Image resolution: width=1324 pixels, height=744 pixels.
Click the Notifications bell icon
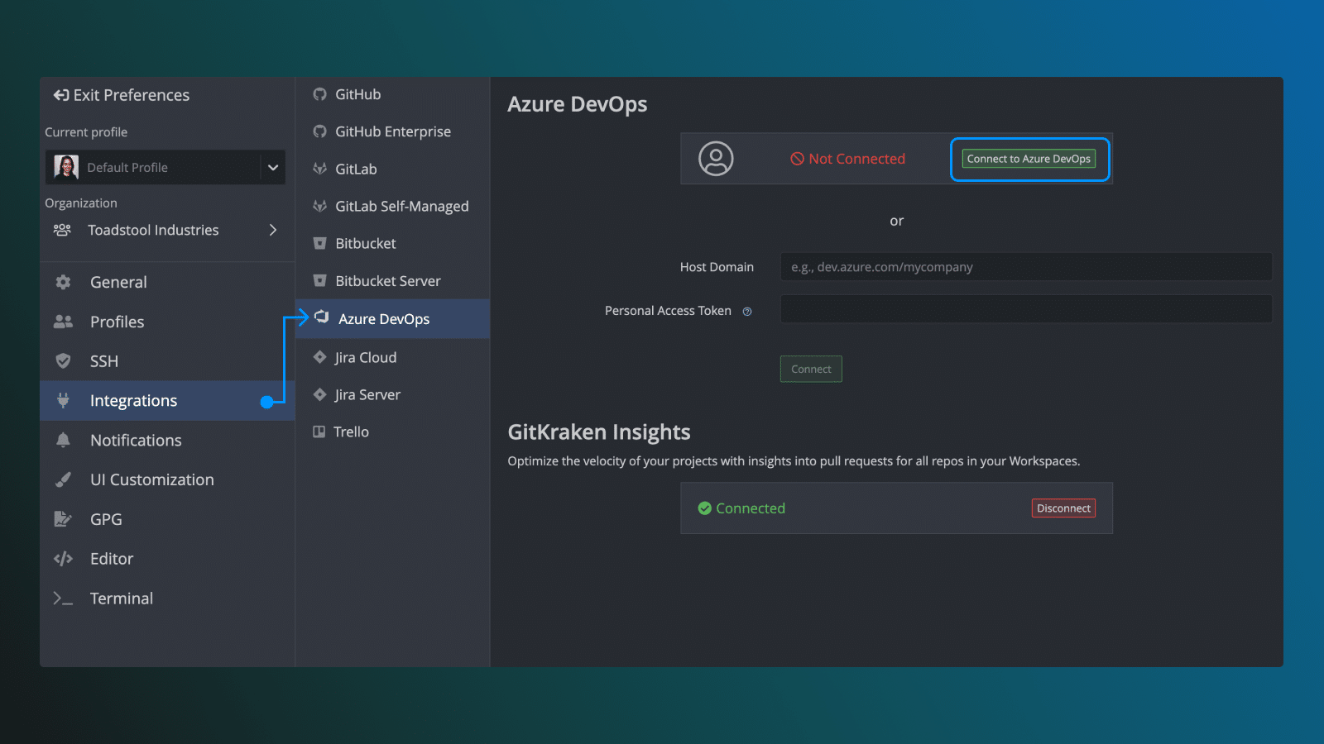coord(63,440)
